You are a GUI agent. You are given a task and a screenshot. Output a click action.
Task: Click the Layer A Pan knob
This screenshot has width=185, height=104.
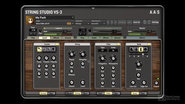(40, 30)
